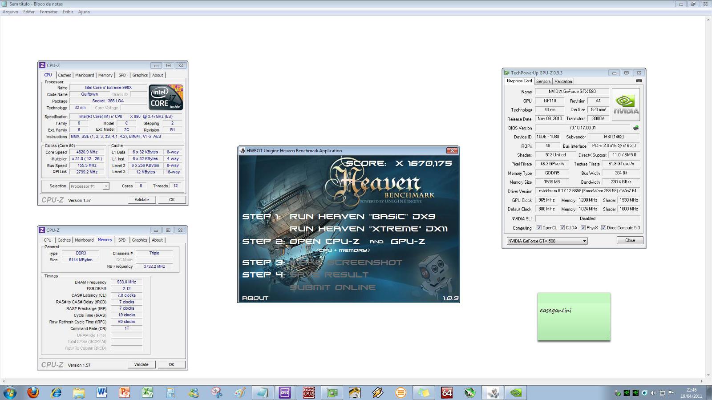This screenshot has height=400, width=712.
Task: Open the Editar menu in Notepad
Action: point(29,12)
